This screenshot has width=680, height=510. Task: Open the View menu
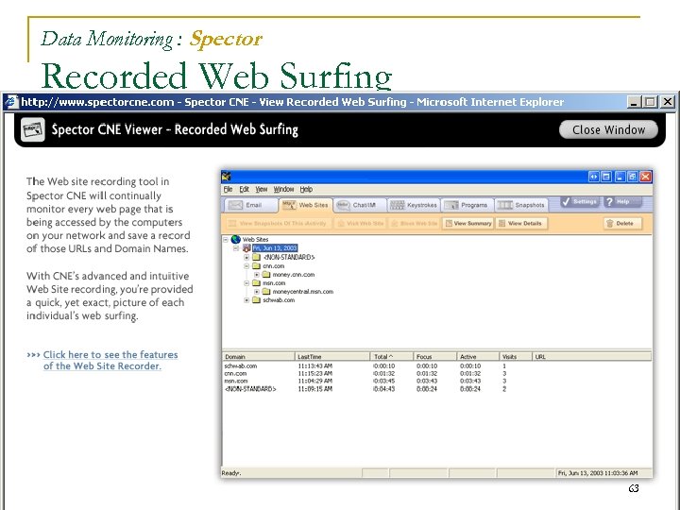[261, 189]
